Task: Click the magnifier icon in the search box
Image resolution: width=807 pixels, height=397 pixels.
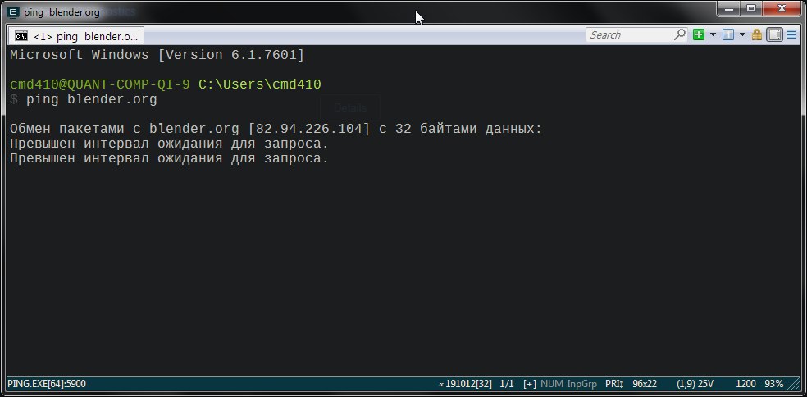Action: pyautogui.click(x=679, y=34)
